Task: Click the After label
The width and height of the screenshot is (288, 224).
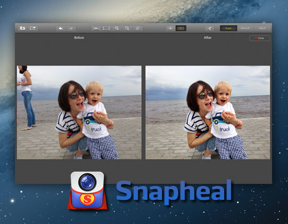Action: pyautogui.click(x=208, y=38)
